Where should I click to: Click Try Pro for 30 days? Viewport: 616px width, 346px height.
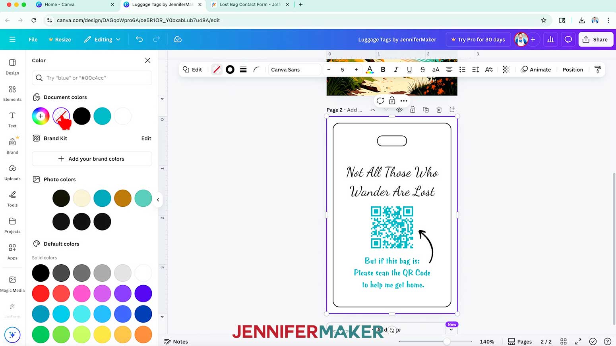(x=478, y=39)
